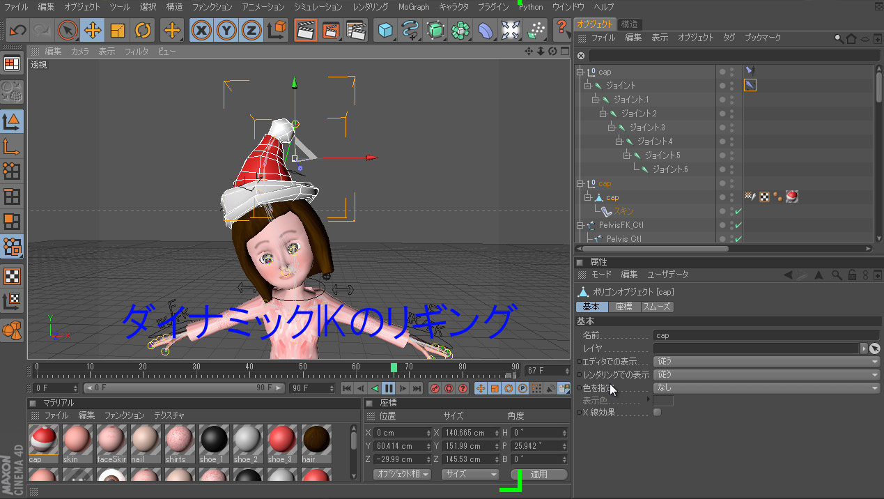Open the 色を指定 dropdown
This screenshot has height=499, width=884.
pyautogui.click(x=766, y=387)
